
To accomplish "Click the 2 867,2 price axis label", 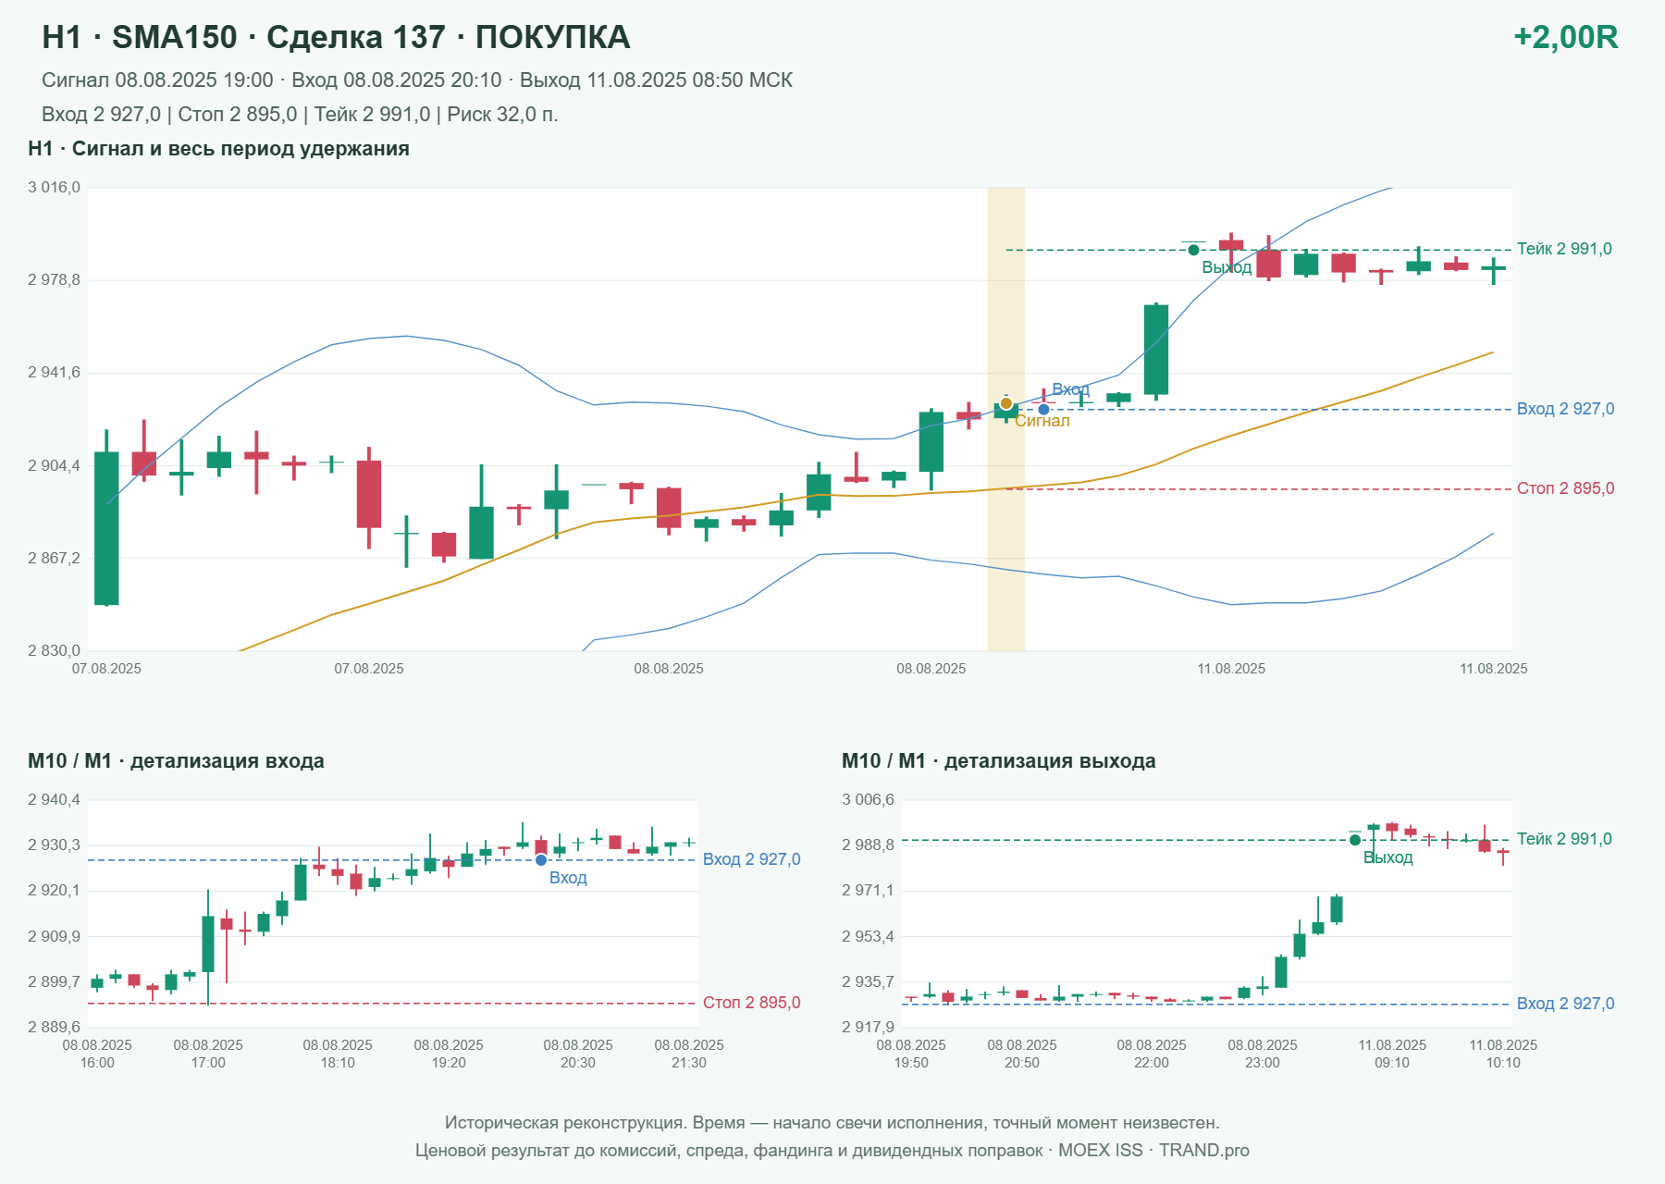I will (55, 559).
